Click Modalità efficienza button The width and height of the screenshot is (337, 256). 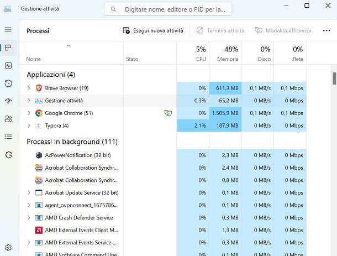pyautogui.click(x=283, y=30)
